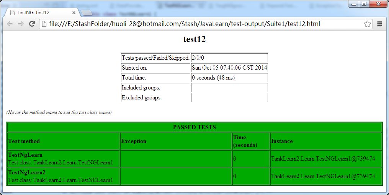Click the instance cell in TestNgLearn row
Viewport: 389px width, 195px height.
click(x=326, y=159)
